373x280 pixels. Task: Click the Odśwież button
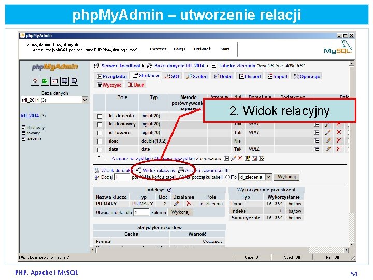202,49
